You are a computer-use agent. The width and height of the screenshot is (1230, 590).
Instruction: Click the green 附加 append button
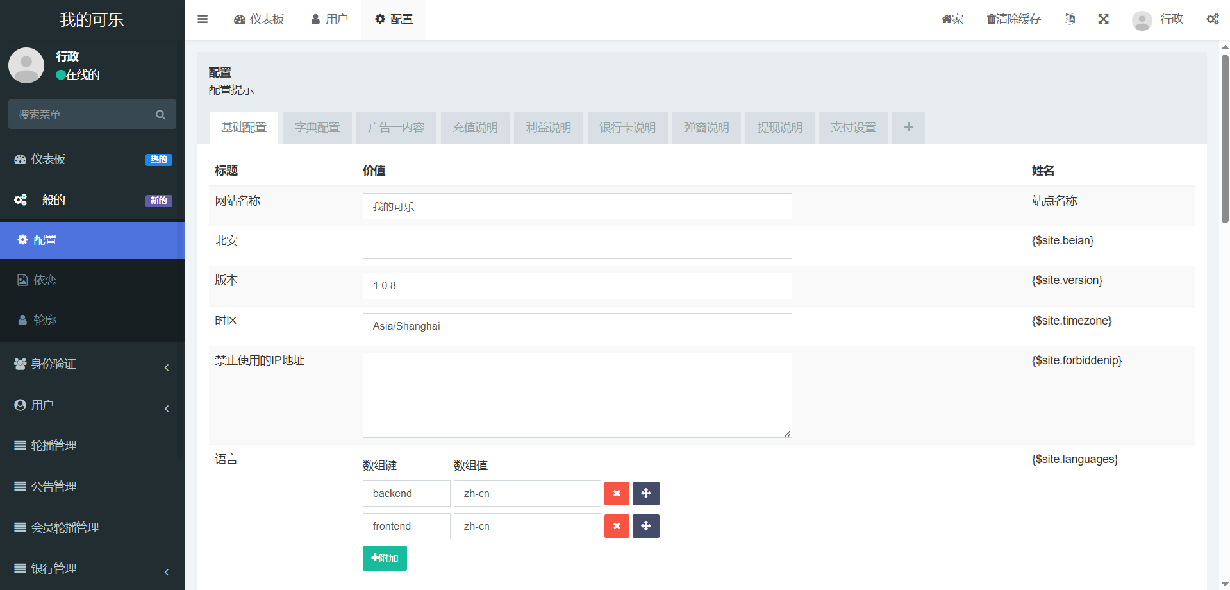point(385,558)
